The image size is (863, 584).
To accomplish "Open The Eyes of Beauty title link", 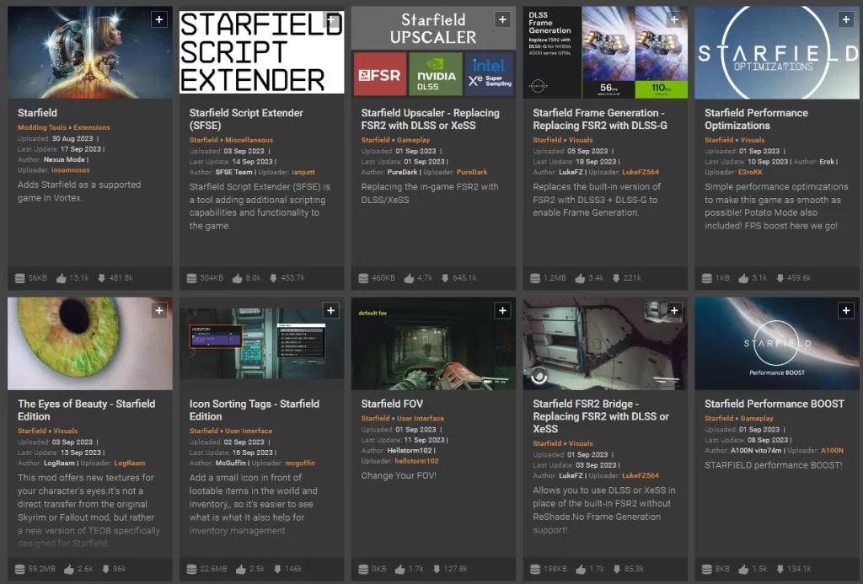I will click(x=87, y=410).
